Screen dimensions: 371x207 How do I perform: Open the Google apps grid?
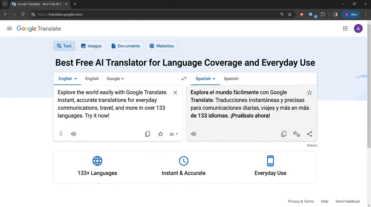345,29
